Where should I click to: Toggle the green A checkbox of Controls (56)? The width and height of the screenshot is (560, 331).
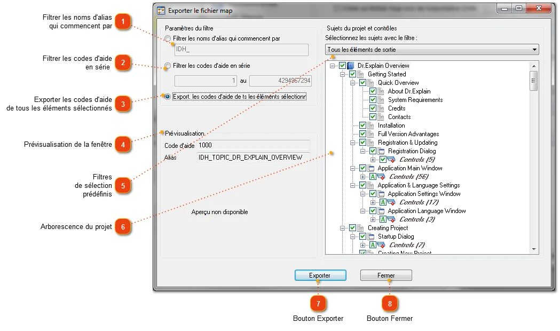point(373,177)
